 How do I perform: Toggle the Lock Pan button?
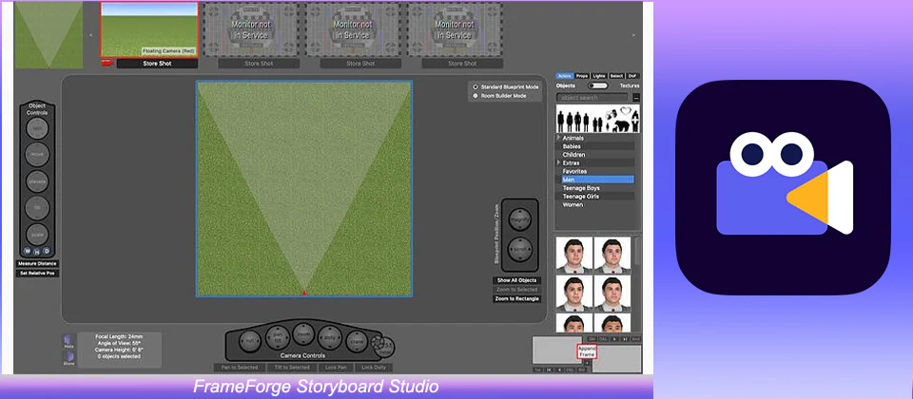[x=336, y=368]
